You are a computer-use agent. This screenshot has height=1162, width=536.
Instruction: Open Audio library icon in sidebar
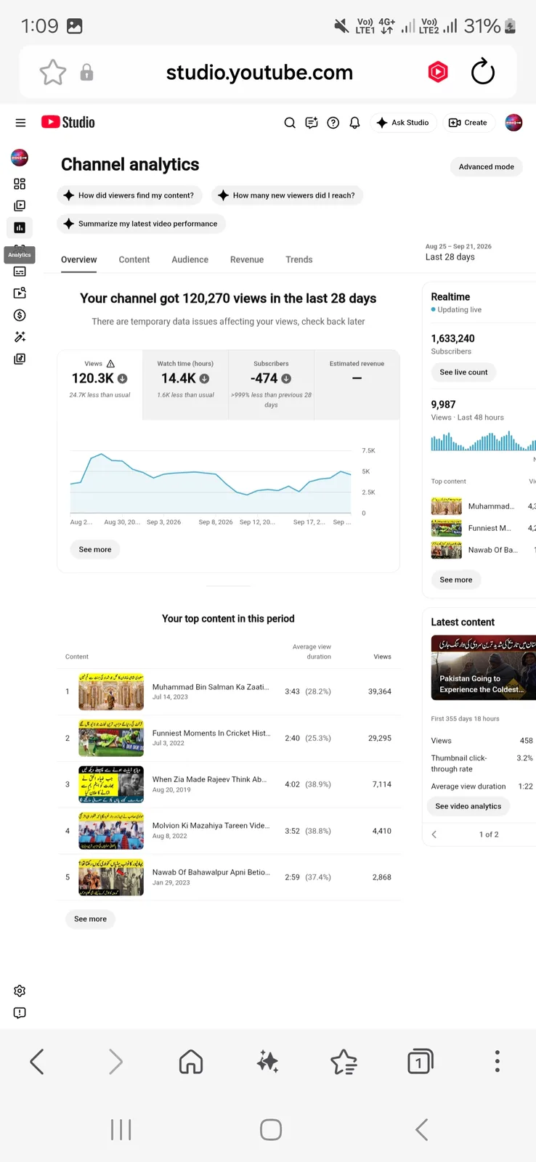point(20,359)
